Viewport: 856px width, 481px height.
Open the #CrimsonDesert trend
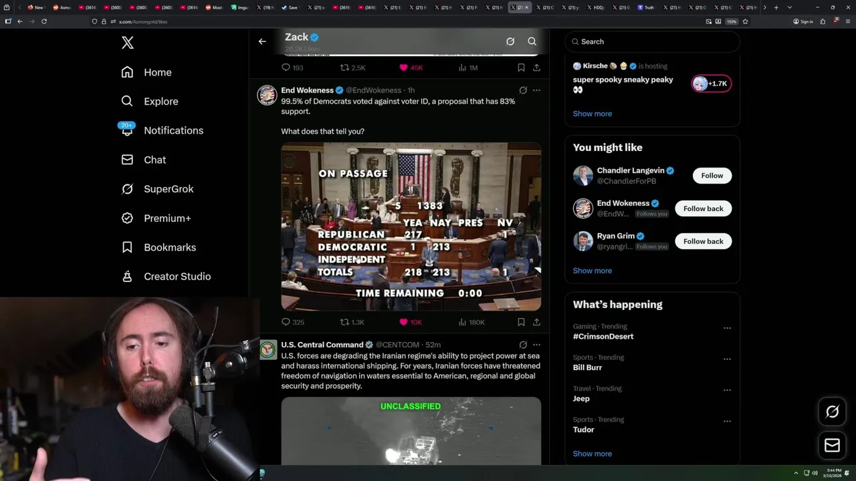click(603, 336)
